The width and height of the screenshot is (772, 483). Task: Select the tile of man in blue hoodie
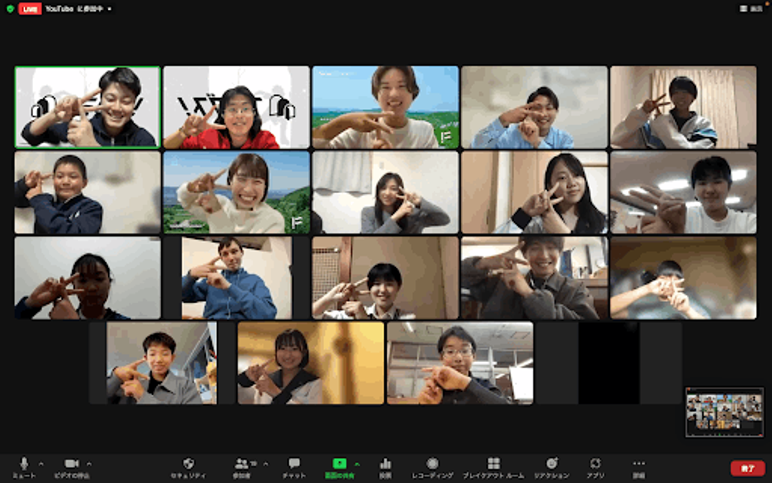237,278
